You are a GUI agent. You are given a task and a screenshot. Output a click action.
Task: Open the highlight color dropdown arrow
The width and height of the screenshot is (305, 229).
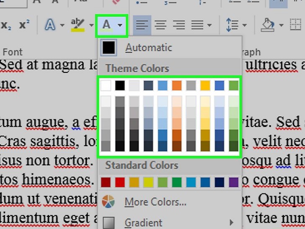[91, 26]
